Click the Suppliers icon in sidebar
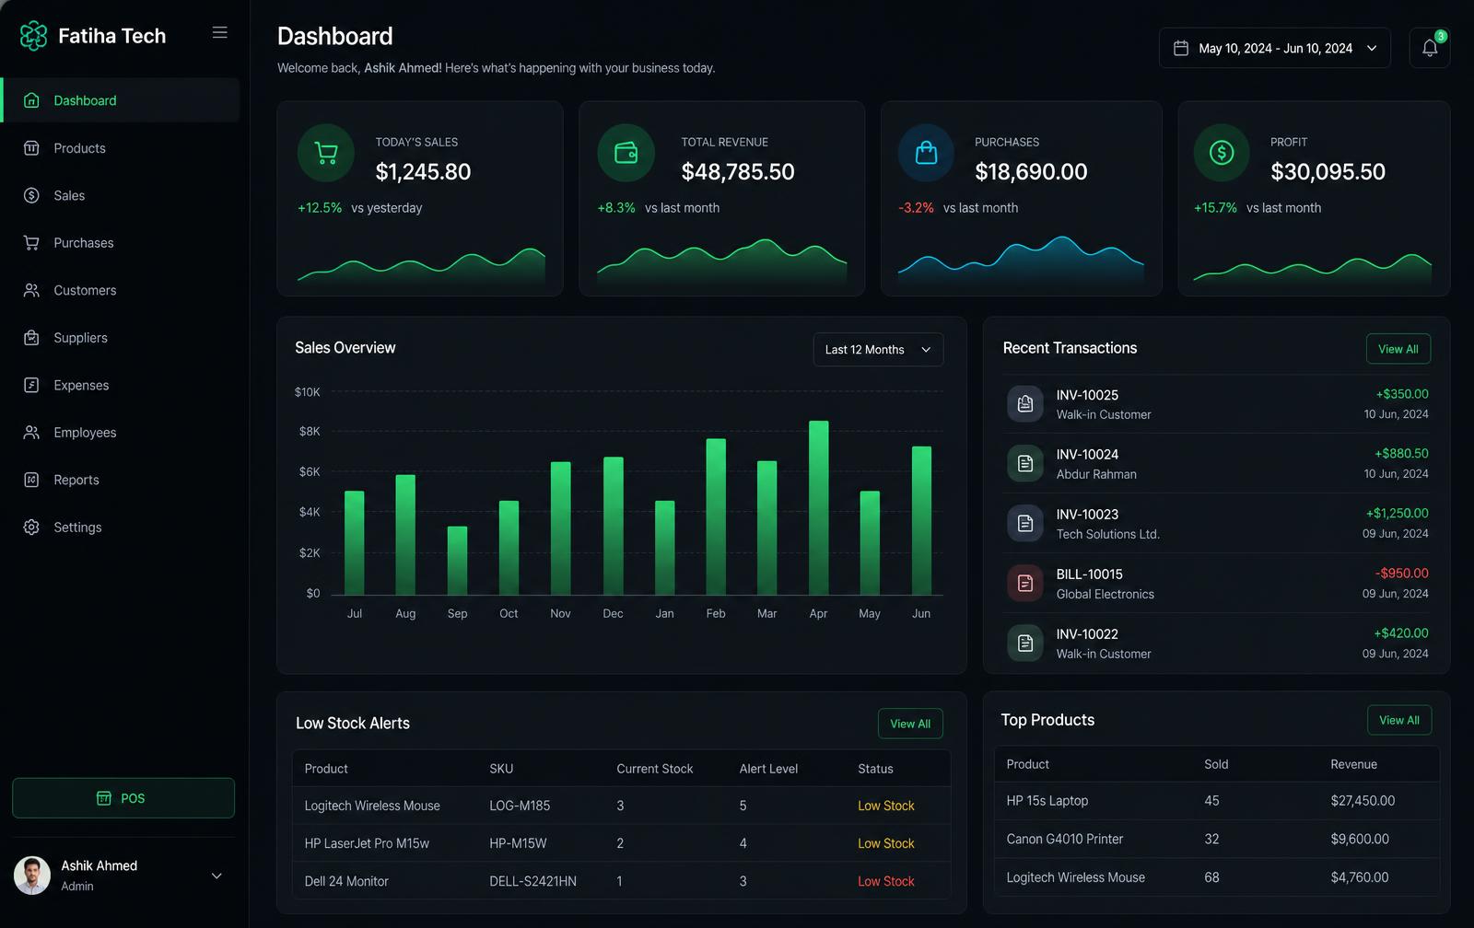 pos(31,338)
